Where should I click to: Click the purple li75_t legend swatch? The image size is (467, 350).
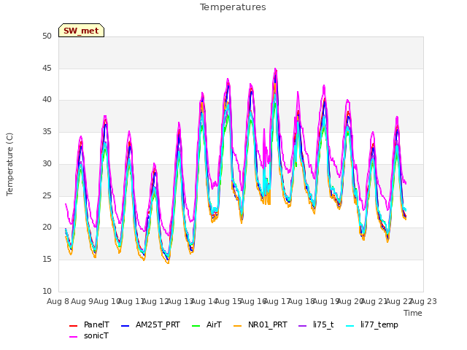pyautogui.click(x=303, y=326)
